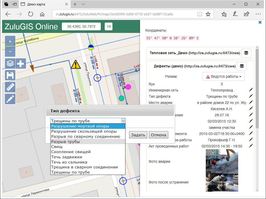Edit the Тип дефекта field pencil icon
Screen dimensions: 266x199
[251, 96]
